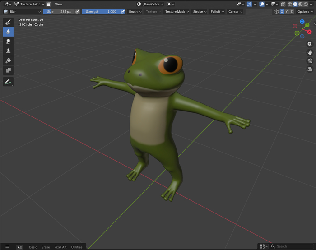Expand the Falloff dropdown

217,12
